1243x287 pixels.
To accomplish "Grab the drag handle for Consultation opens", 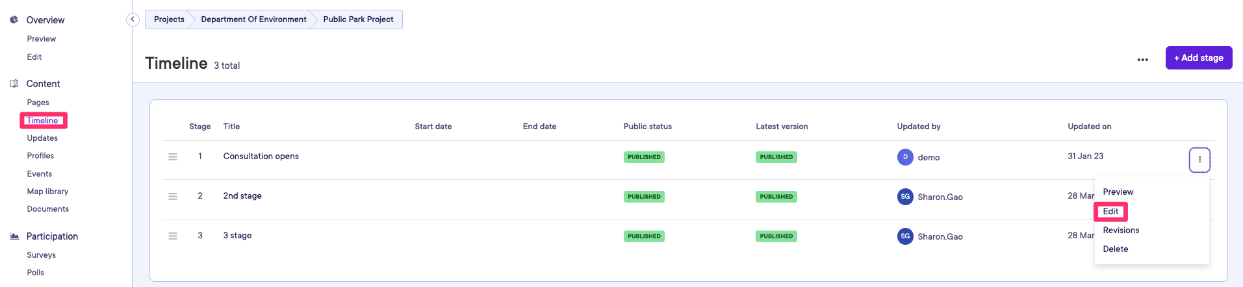I will [x=173, y=157].
